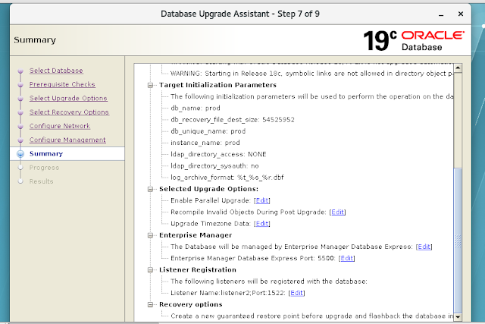The width and height of the screenshot is (485, 324).
Task: Select 'db_recovery_file_dest_size: 54525952' row
Action: (233, 120)
